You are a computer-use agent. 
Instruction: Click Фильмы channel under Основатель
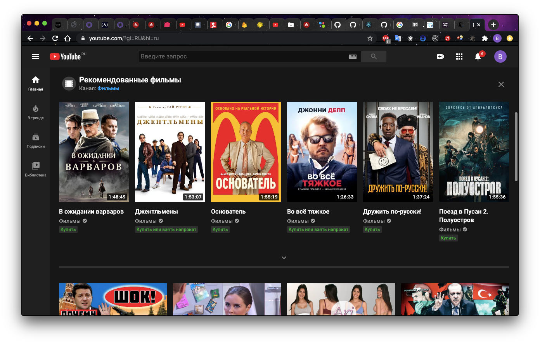click(222, 221)
